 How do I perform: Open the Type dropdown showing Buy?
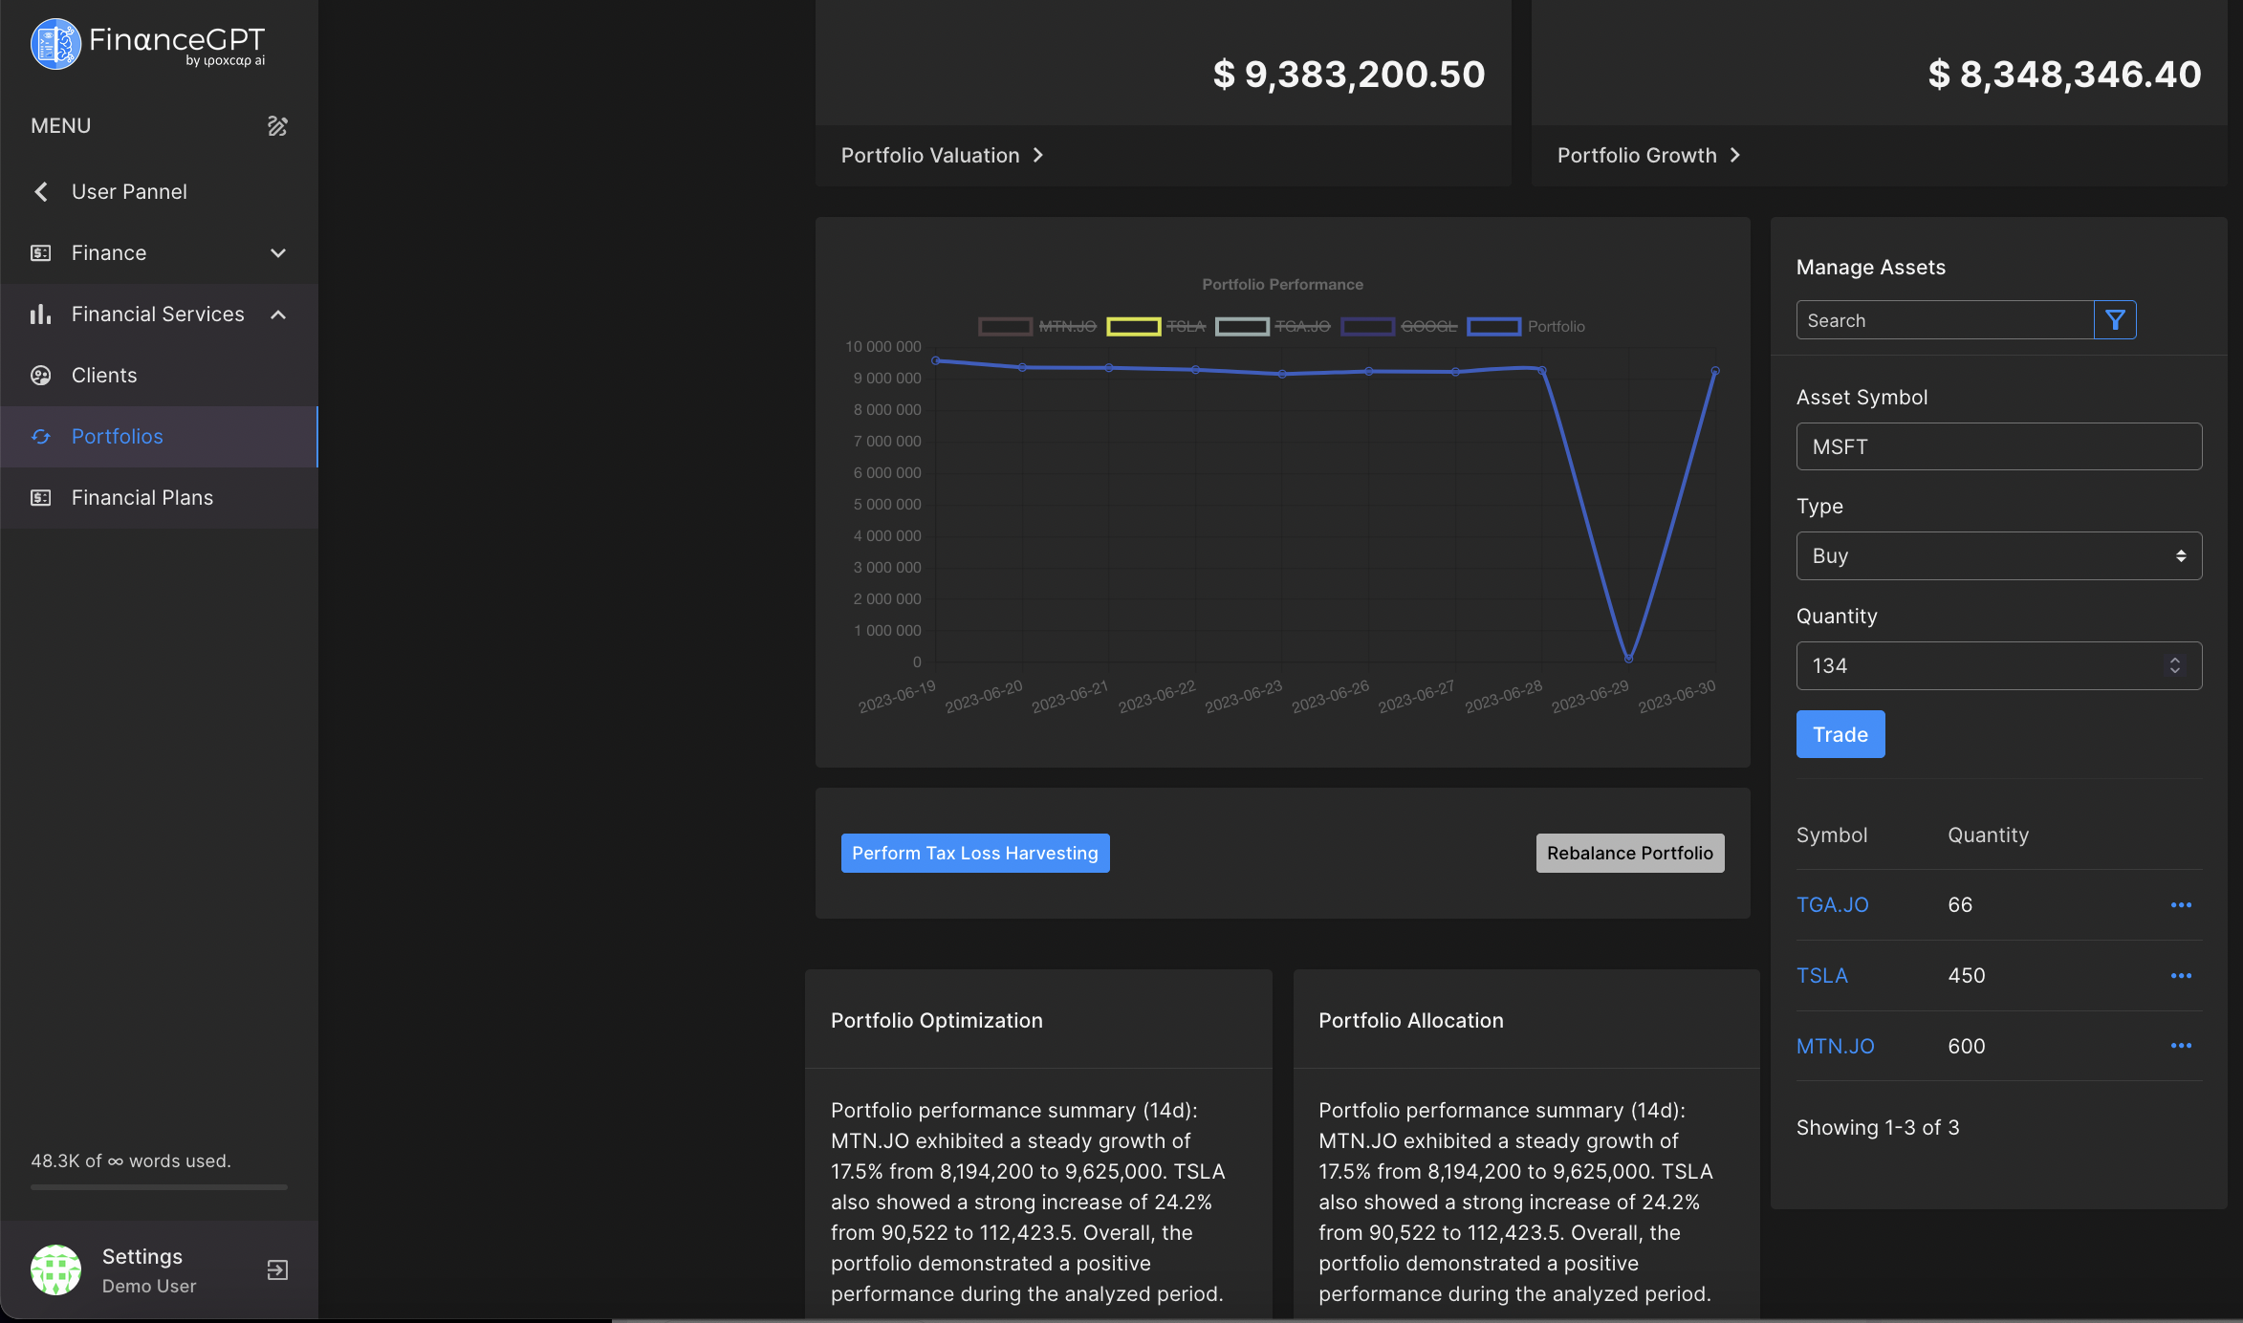tap(1999, 555)
